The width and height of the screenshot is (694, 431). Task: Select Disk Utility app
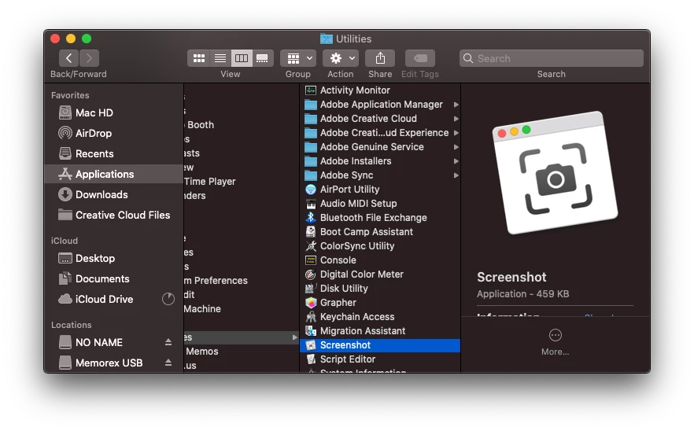pyautogui.click(x=380, y=289)
